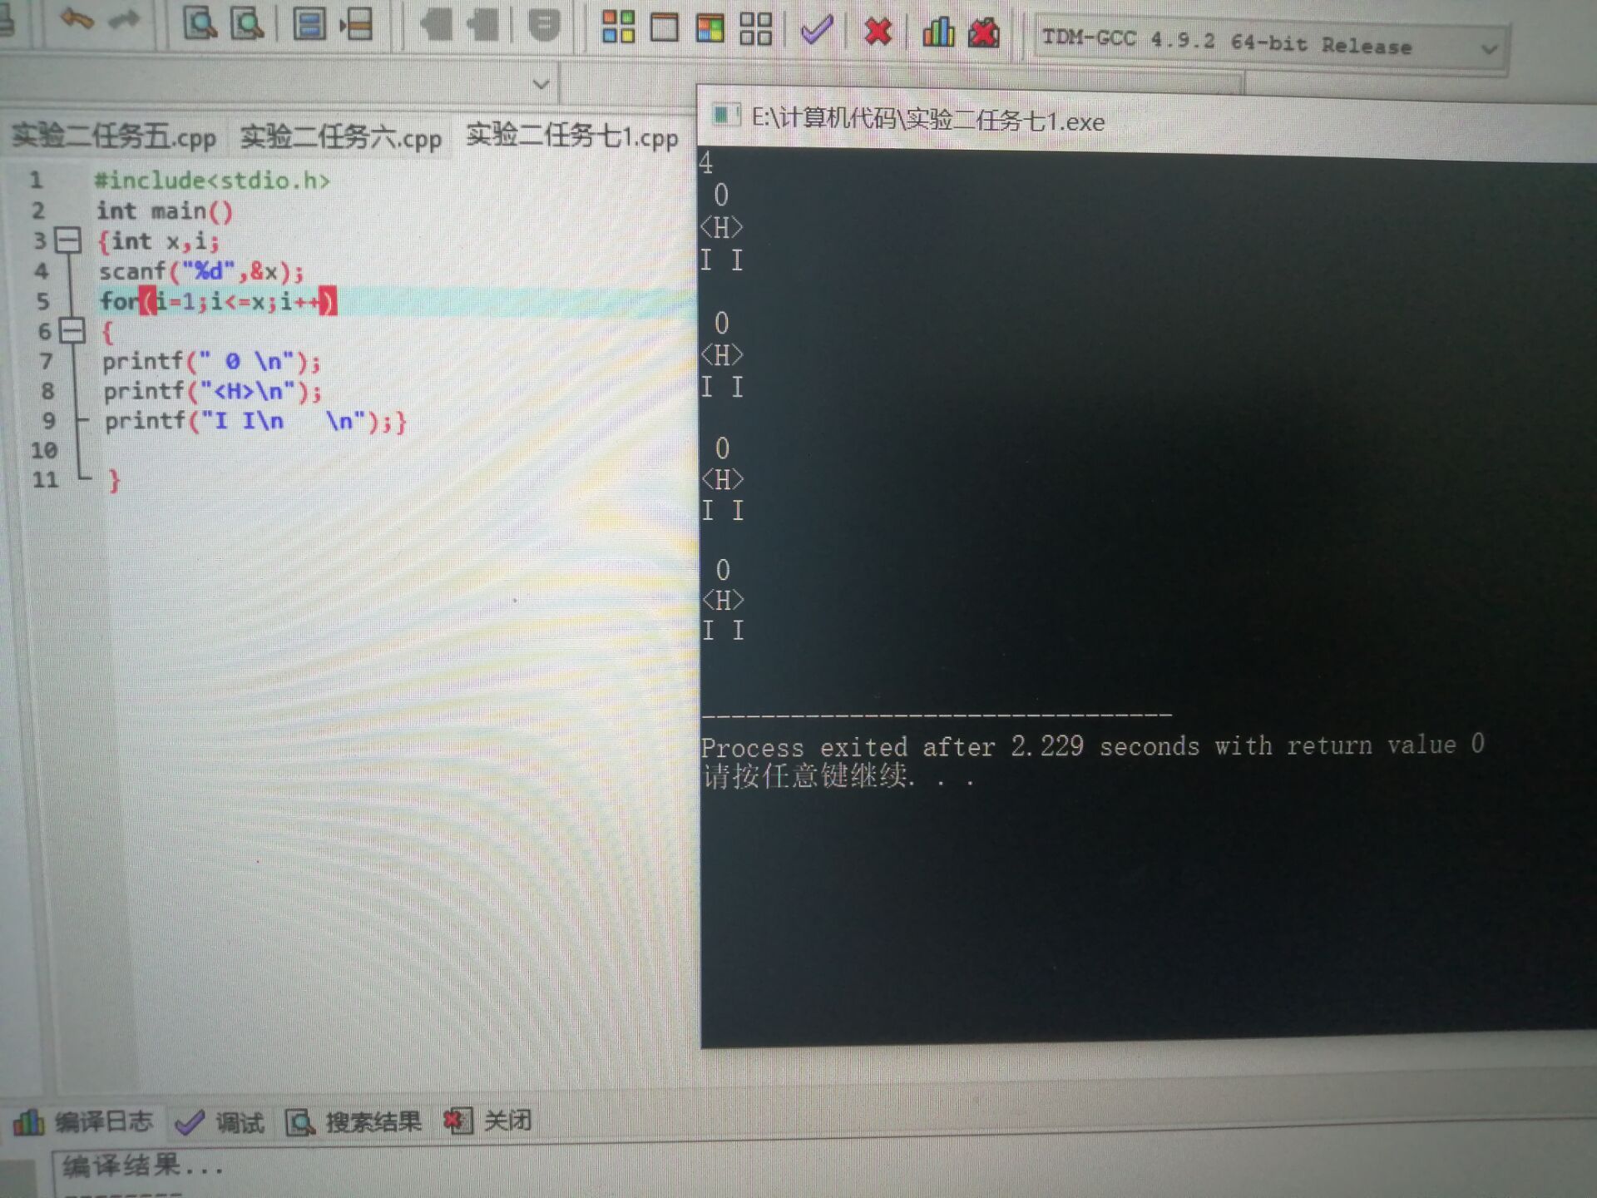Click the 关闭 button in bottom panel
Image resolution: width=1597 pixels, height=1198 pixels.
click(x=489, y=1121)
